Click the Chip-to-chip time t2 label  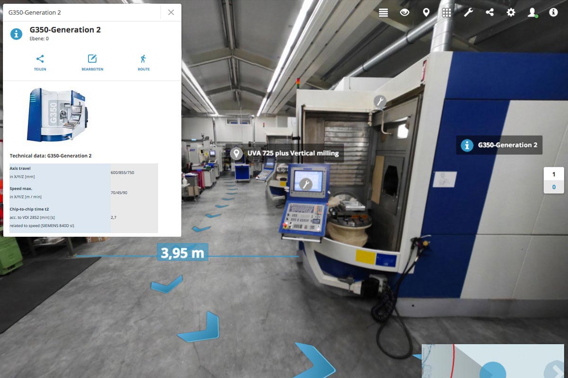(29, 209)
